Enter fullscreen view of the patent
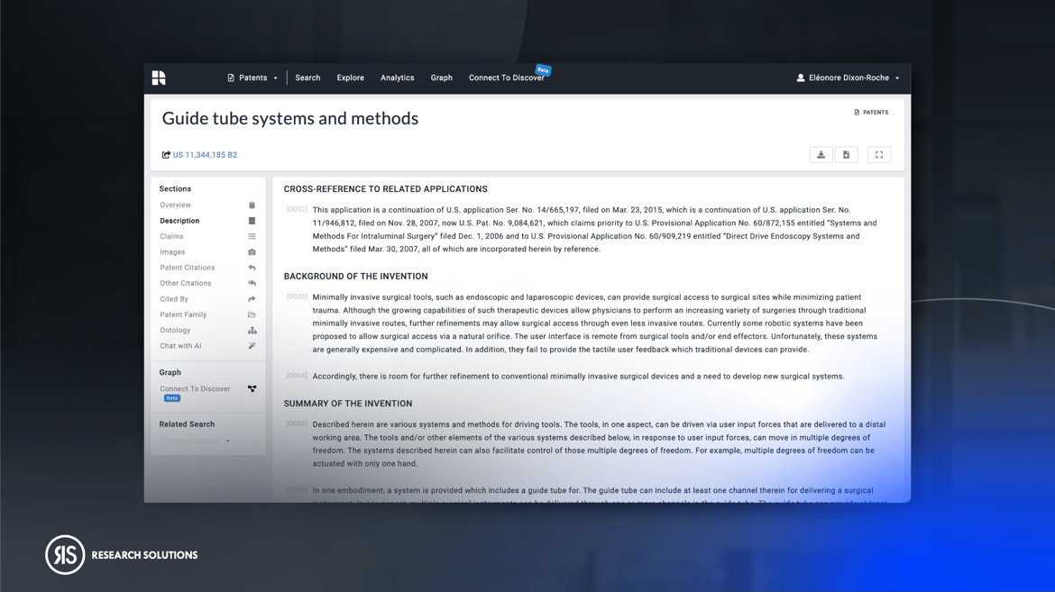1055x592 pixels. [x=879, y=154]
